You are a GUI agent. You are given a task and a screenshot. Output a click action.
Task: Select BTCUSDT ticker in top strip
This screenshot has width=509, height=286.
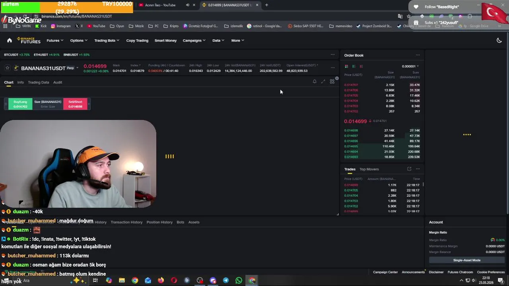pyautogui.click(x=17, y=54)
